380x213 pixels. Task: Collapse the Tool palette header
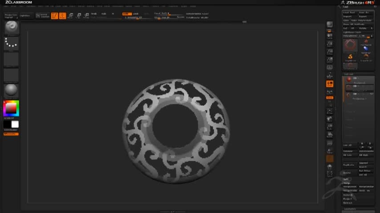[346, 7]
